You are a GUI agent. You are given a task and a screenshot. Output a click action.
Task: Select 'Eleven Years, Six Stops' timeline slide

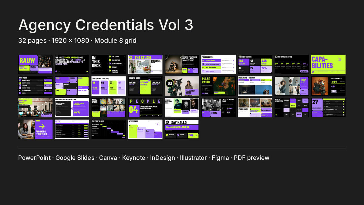pyautogui.click(x=292, y=64)
